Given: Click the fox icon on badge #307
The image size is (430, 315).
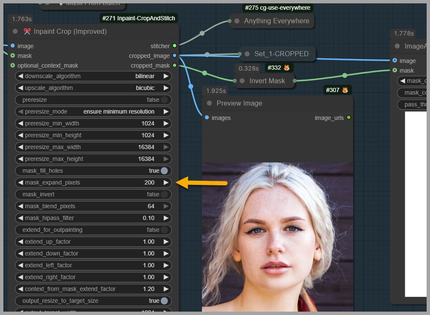Looking at the screenshot, I should pyautogui.click(x=345, y=90).
